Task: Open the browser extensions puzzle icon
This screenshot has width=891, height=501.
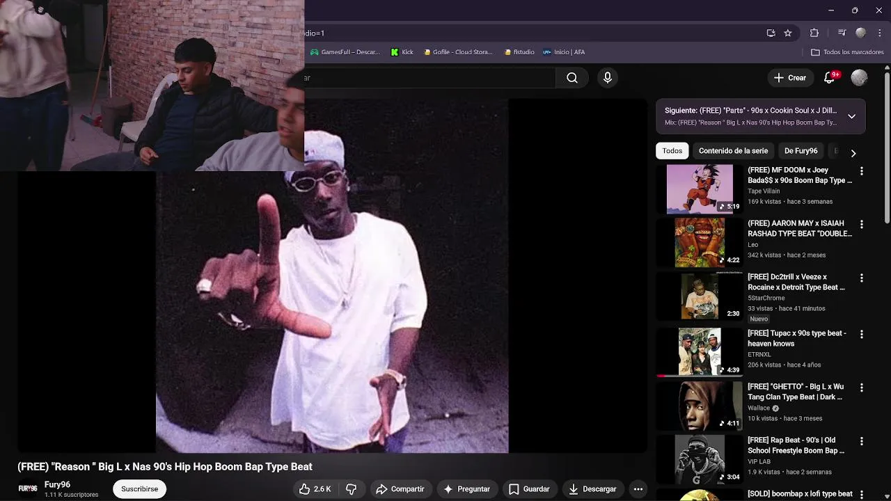Action: tap(814, 33)
